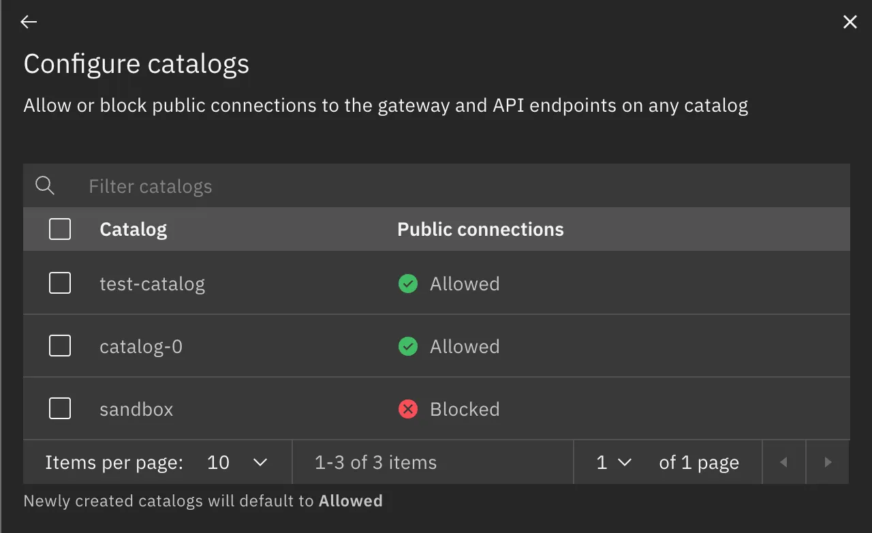
Task: Close the Configure catalogs panel
Action: (x=850, y=22)
